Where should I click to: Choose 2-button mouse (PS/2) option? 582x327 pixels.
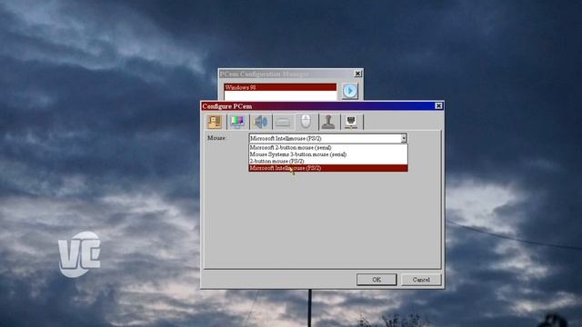click(328, 162)
